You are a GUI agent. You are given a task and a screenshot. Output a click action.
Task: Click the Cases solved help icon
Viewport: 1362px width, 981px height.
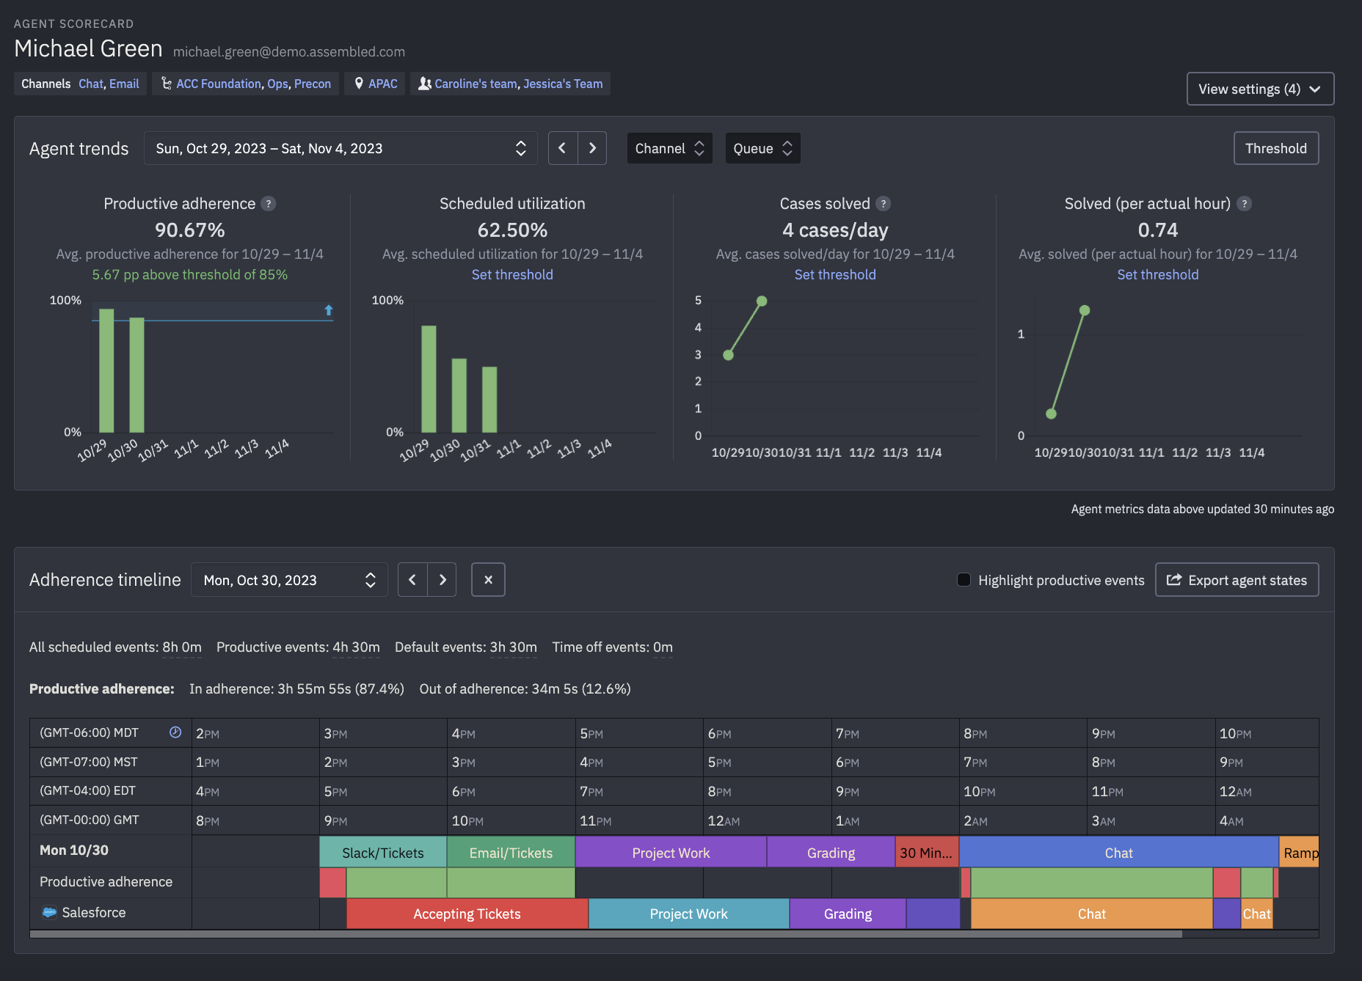(884, 204)
